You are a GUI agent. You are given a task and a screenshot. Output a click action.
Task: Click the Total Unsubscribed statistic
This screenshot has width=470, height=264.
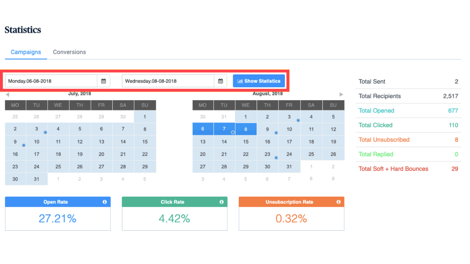point(384,140)
